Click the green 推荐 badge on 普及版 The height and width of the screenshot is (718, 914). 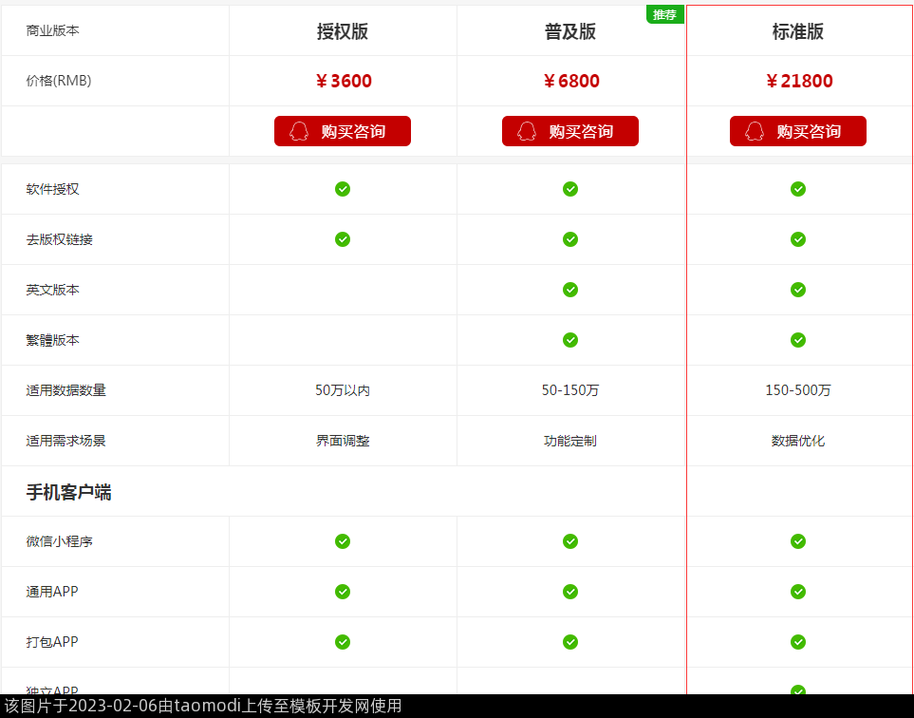pyautogui.click(x=665, y=14)
